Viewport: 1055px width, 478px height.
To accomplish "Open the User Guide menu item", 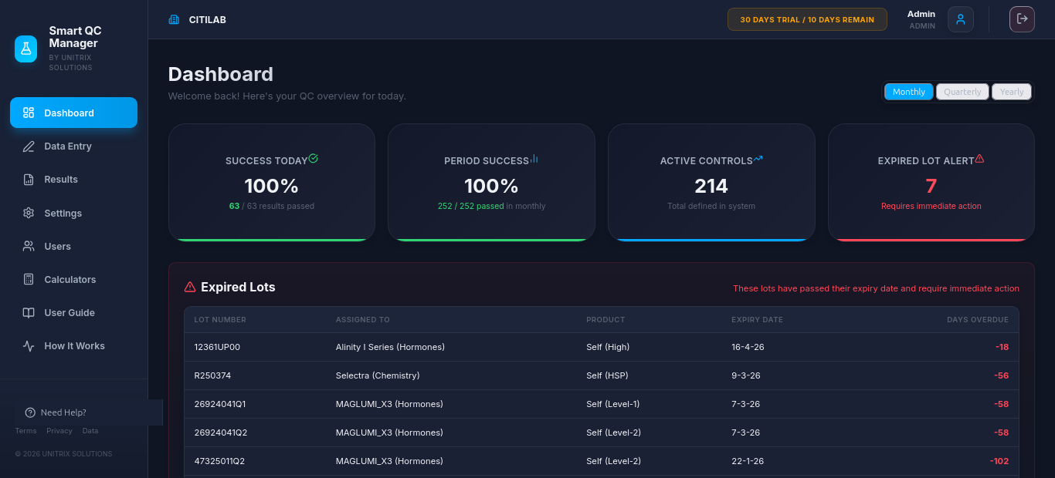I will 73,313.
